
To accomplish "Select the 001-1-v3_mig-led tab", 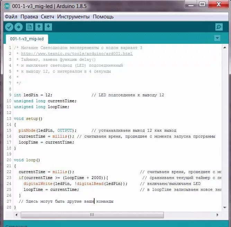I will (x=27, y=39).
